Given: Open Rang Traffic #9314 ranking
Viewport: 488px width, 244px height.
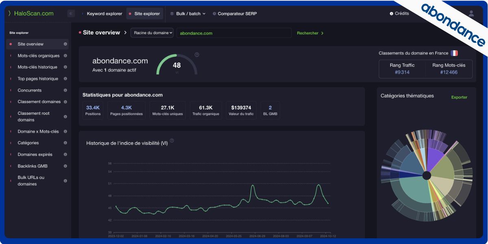Looking at the screenshot, I should pyautogui.click(x=402, y=69).
